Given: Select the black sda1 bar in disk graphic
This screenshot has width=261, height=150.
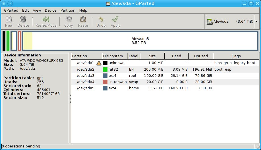Looking at the screenshot, I should 4,41.
